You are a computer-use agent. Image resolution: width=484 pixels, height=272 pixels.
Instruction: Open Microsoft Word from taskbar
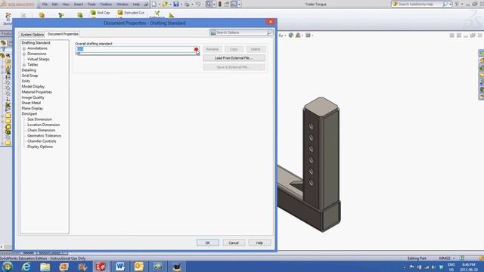tap(119, 267)
